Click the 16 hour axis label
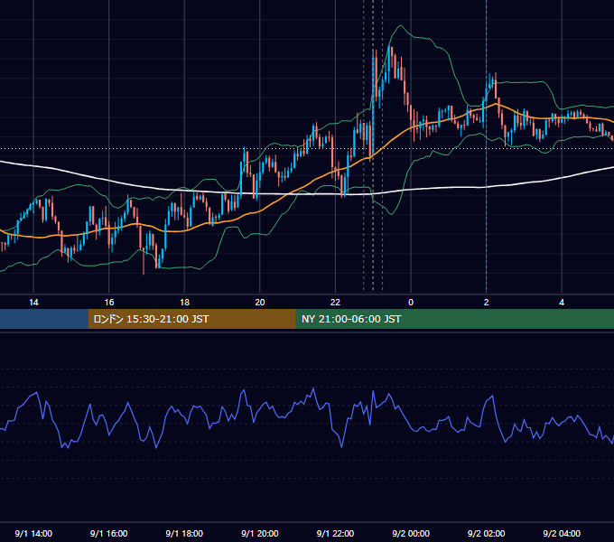The height and width of the screenshot is (542, 614). (109, 303)
